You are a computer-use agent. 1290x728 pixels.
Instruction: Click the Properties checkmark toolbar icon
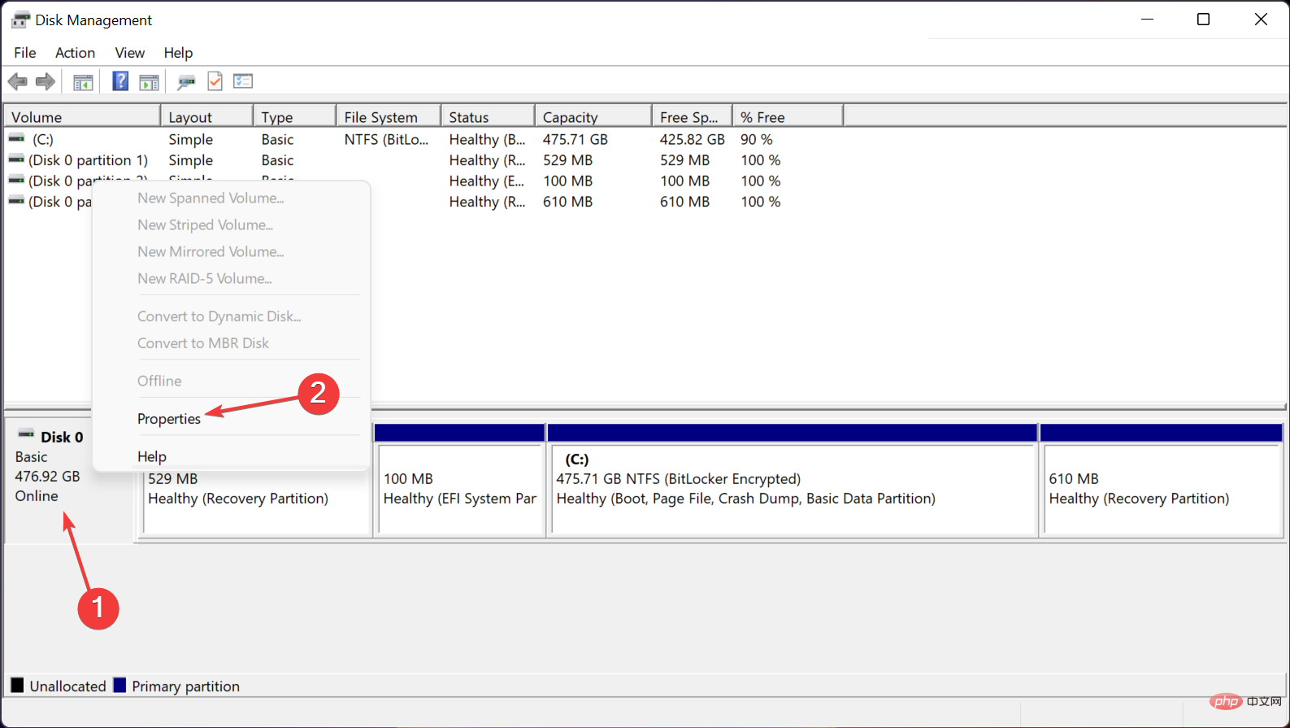coord(215,81)
